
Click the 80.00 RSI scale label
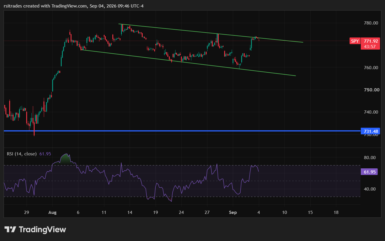(x=370, y=158)
